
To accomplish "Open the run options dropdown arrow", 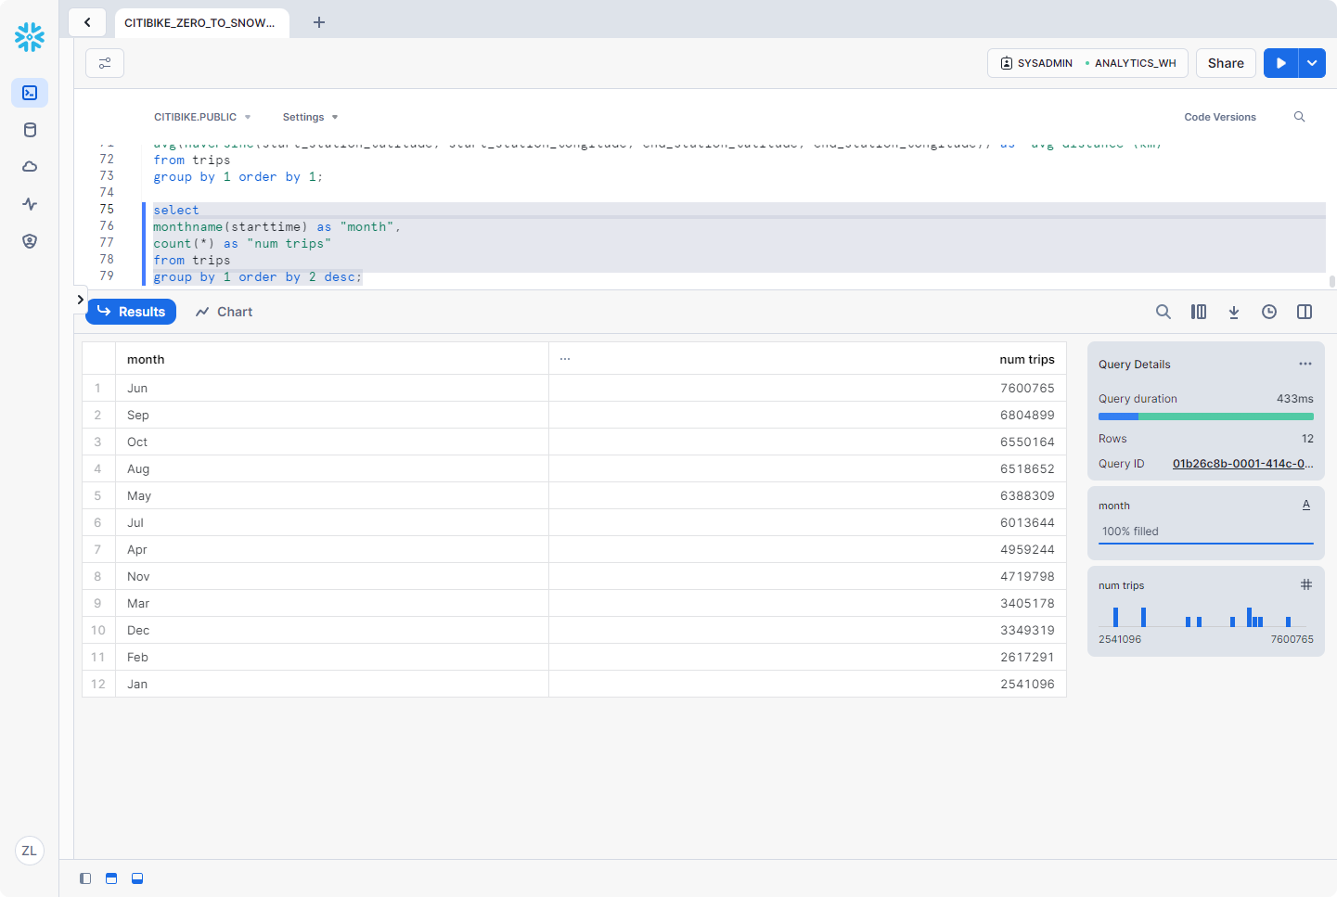I will coord(1312,63).
